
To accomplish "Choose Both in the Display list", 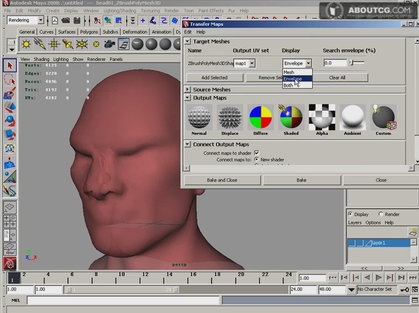I will [x=297, y=85].
